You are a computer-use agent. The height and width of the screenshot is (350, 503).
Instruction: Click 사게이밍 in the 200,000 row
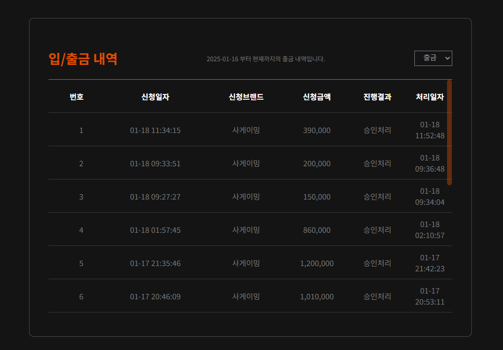coord(246,163)
